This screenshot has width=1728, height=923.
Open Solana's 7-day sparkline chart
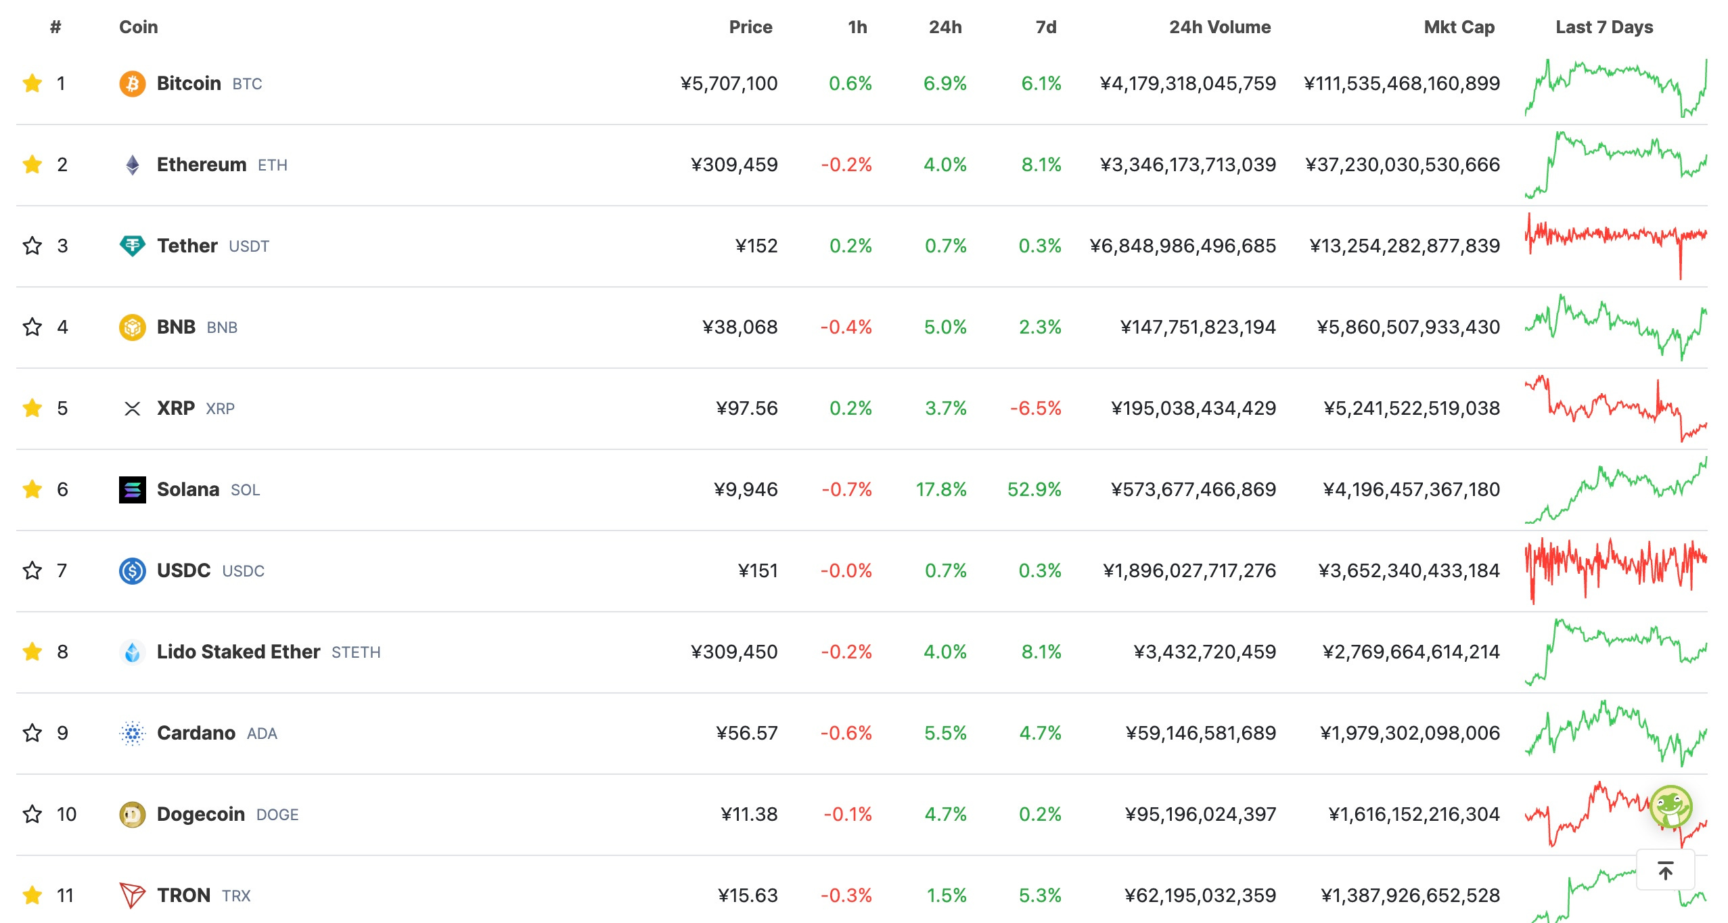pyautogui.click(x=1616, y=489)
